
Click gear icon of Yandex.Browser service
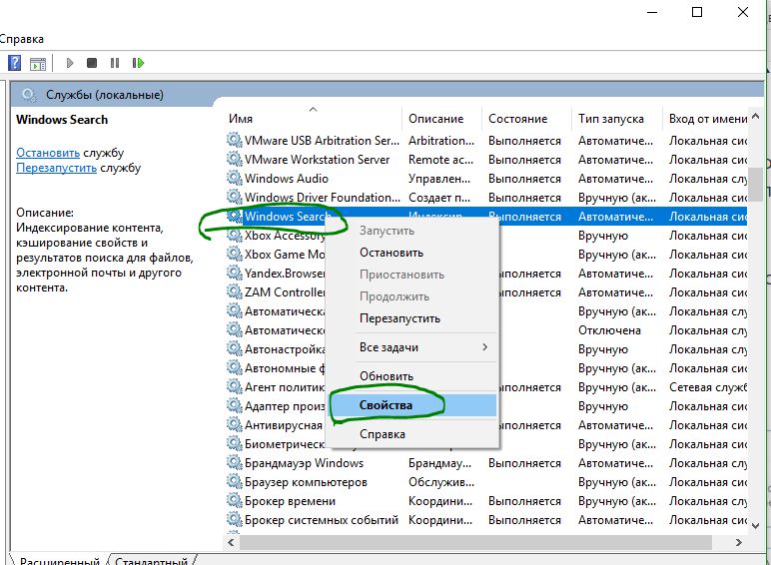(x=234, y=273)
